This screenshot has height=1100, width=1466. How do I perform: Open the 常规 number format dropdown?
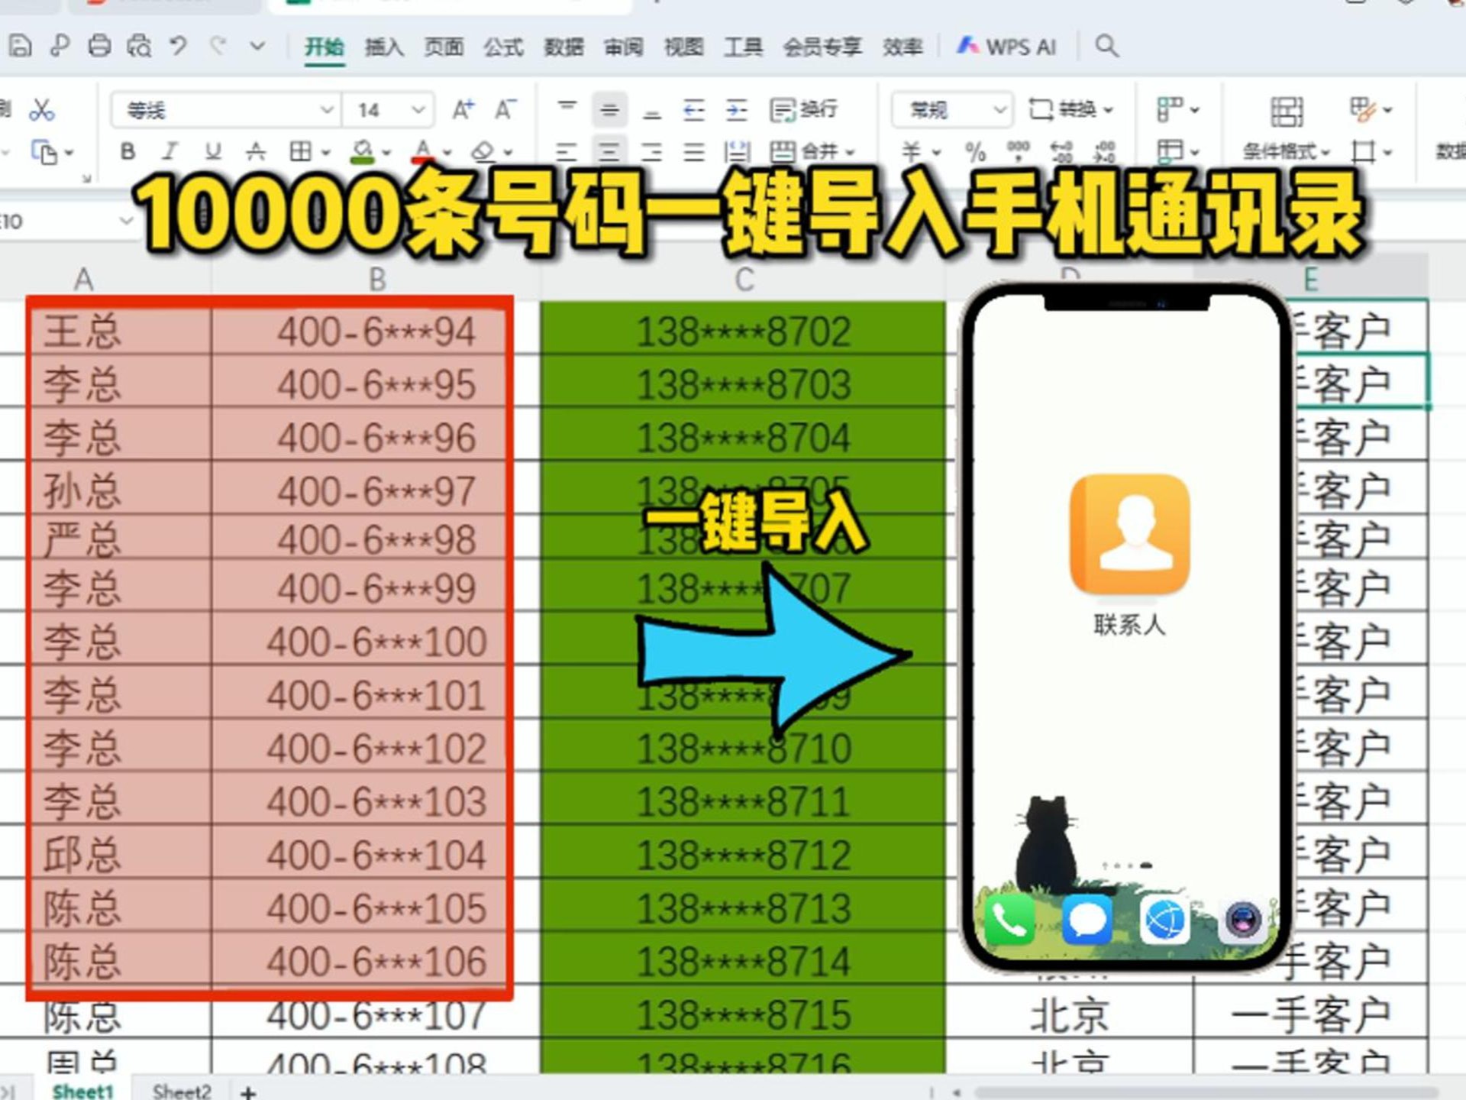pyautogui.click(x=951, y=109)
